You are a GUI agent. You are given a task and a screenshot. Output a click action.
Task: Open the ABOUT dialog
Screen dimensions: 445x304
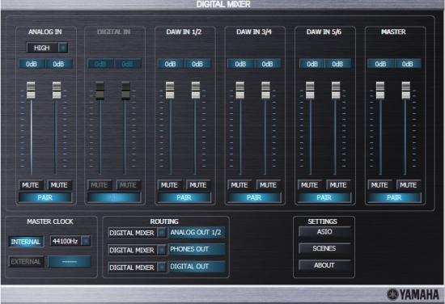click(x=324, y=265)
